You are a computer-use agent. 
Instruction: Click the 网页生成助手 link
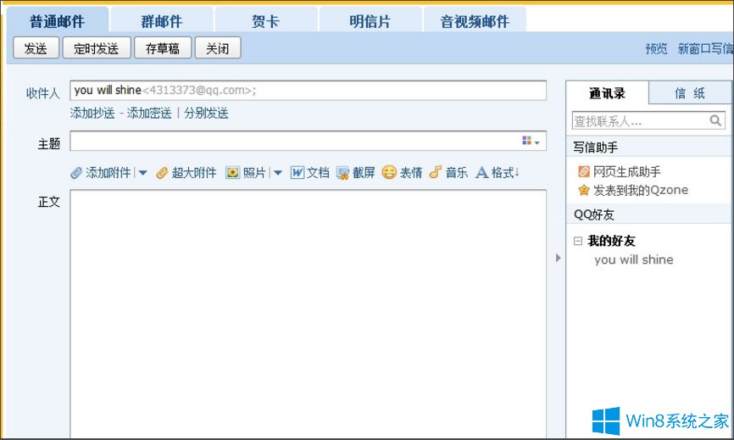pos(627,172)
